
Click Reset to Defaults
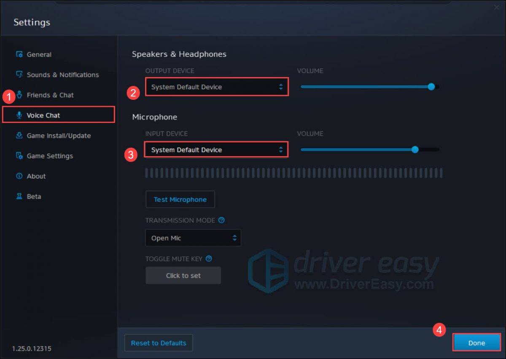(x=159, y=343)
